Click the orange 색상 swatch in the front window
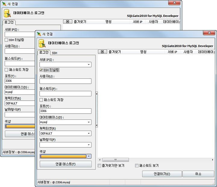The width and height of the screenshot is (217, 187). click(x=63, y=156)
